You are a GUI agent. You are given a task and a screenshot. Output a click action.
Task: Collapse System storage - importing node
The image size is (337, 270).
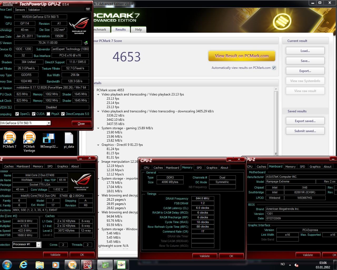click(98, 179)
